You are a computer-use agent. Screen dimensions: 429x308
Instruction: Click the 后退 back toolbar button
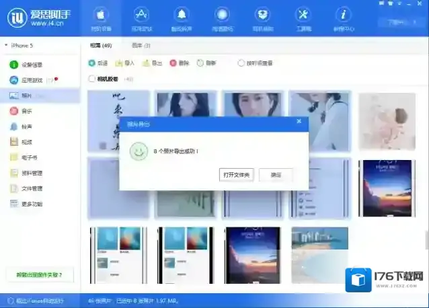click(98, 63)
